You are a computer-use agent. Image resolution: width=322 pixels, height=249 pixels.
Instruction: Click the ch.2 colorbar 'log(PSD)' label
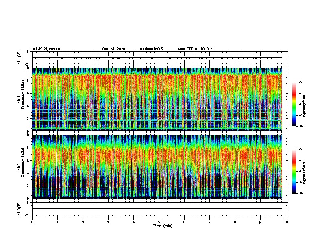[x=305, y=173]
